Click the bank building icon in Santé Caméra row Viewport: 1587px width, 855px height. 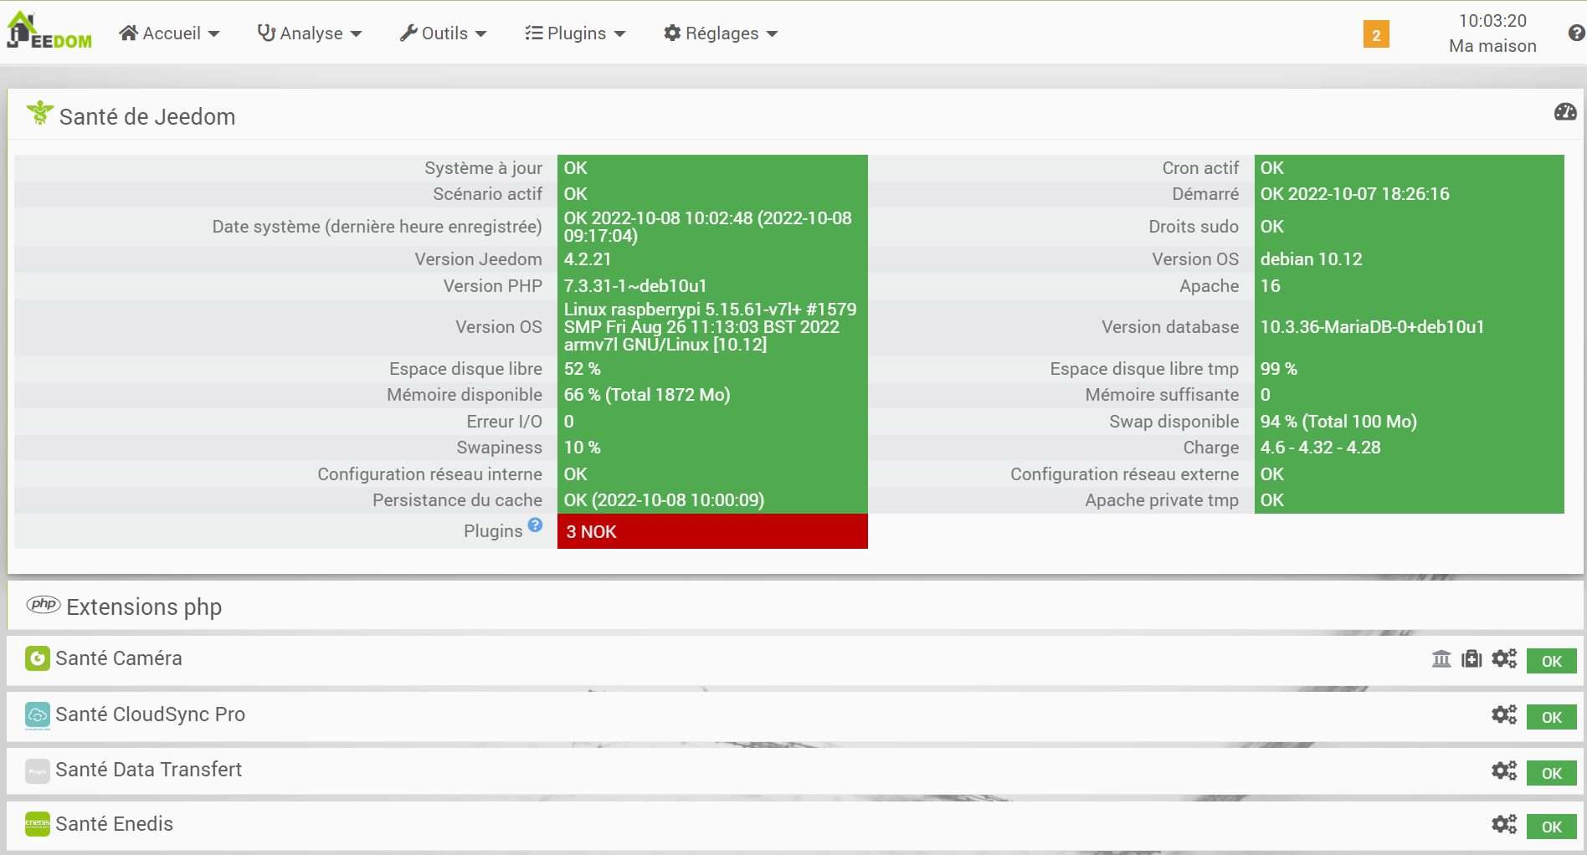point(1441,658)
